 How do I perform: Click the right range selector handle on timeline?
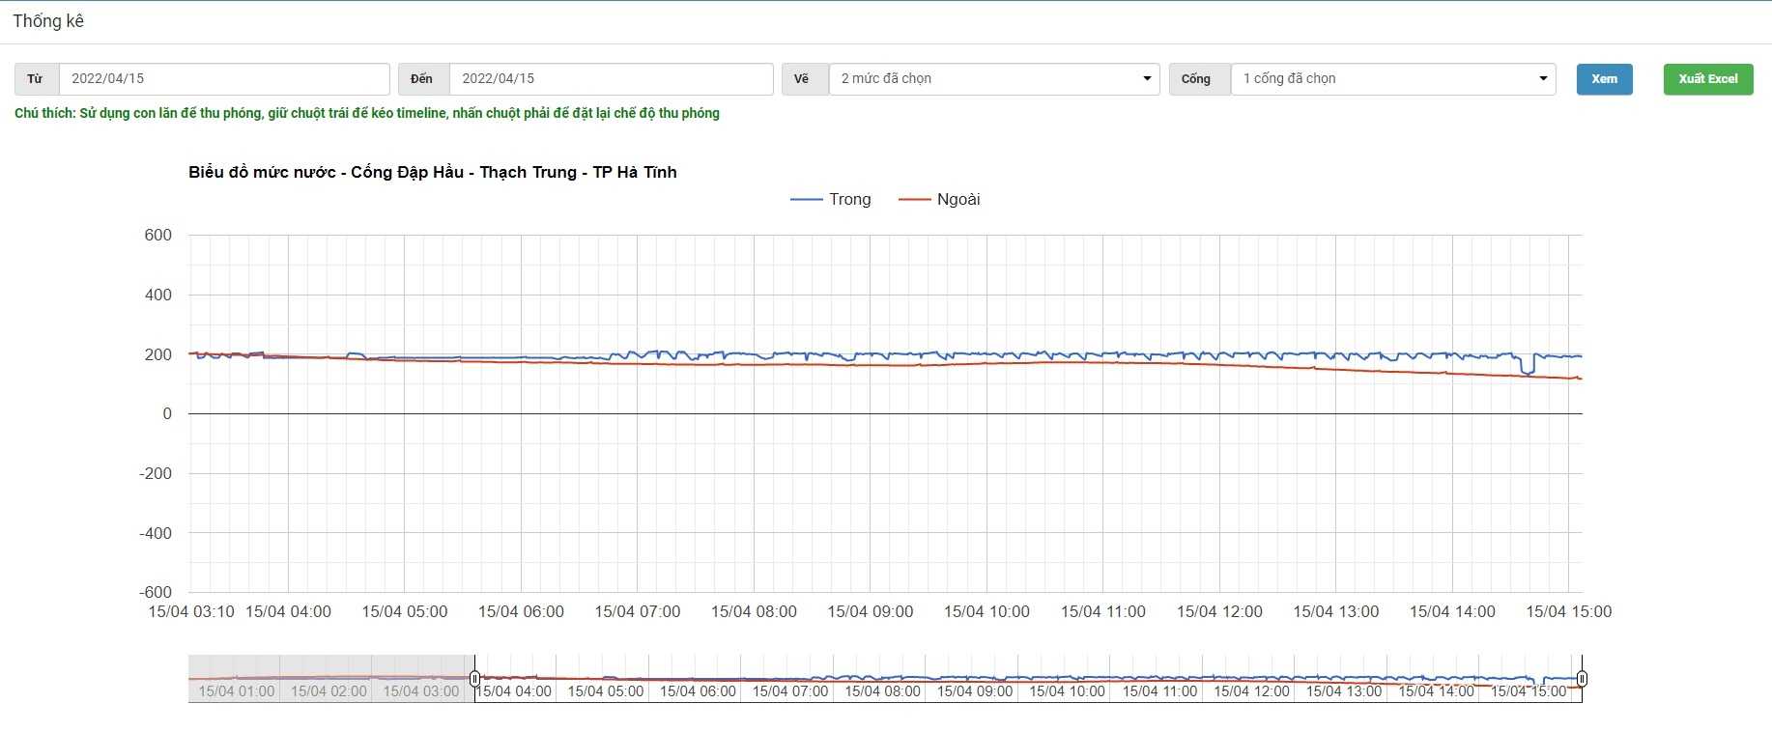click(1582, 679)
